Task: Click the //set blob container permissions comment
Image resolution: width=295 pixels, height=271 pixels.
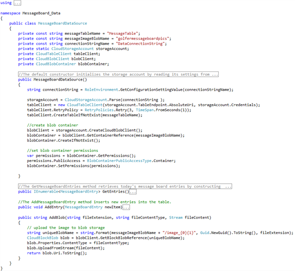Action: [x=62, y=151]
